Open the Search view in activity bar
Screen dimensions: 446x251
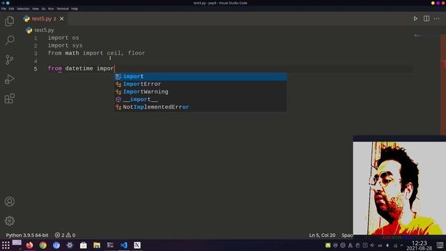(10, 40)
